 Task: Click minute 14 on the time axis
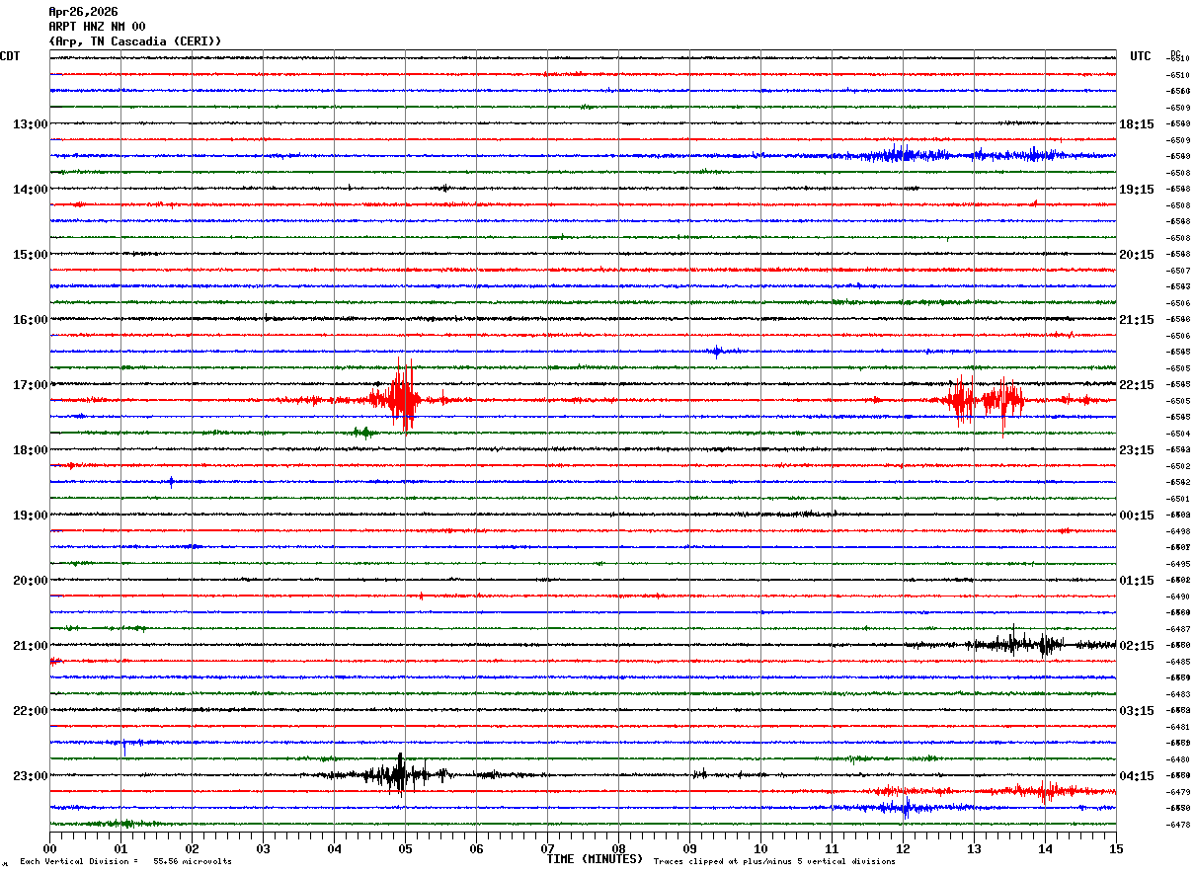pos(1046,849)
